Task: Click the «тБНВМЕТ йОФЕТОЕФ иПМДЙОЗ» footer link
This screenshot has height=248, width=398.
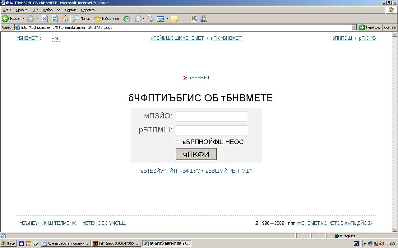Action: point(335,223)
